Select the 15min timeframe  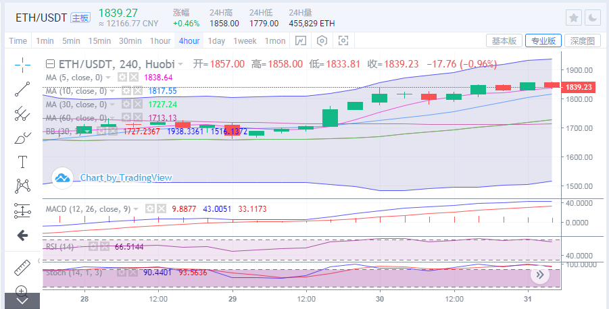(x=99, y=40)
